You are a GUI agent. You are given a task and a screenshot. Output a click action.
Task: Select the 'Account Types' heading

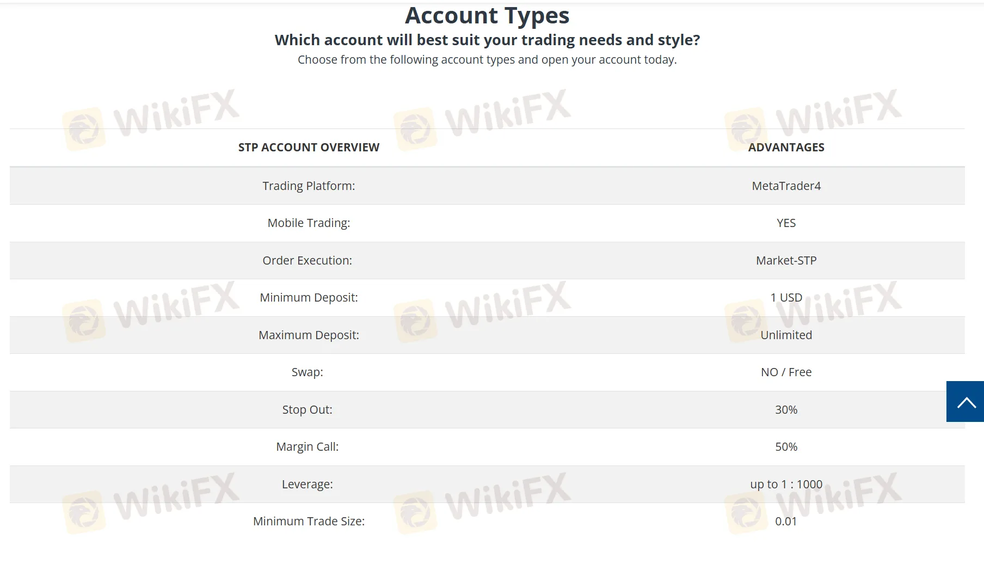(x=487, y=16)
